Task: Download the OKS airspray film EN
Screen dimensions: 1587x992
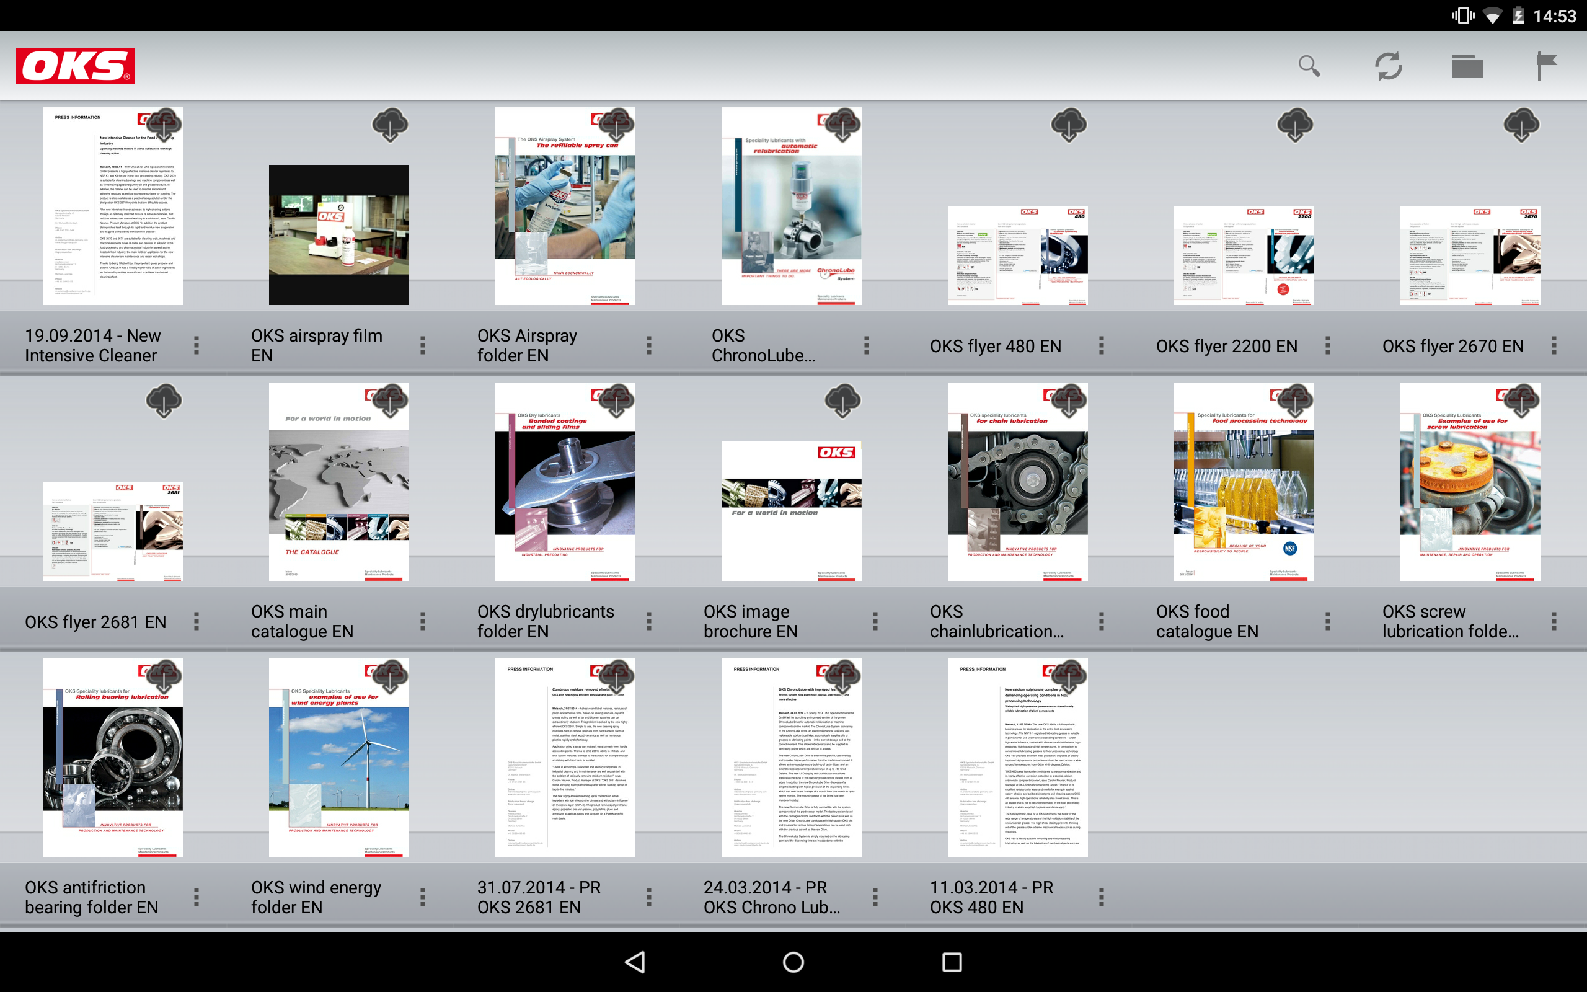Action: pyautogui.click(x=390, y=125)
